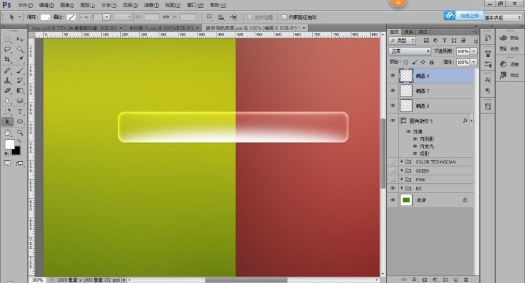Open path operations in options bar
525x283 pixels.
click(x=209, y=17)
